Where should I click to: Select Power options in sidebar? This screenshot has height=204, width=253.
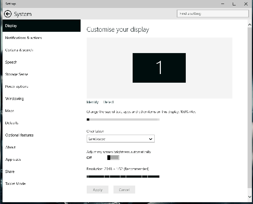click(x=17, y=87)
